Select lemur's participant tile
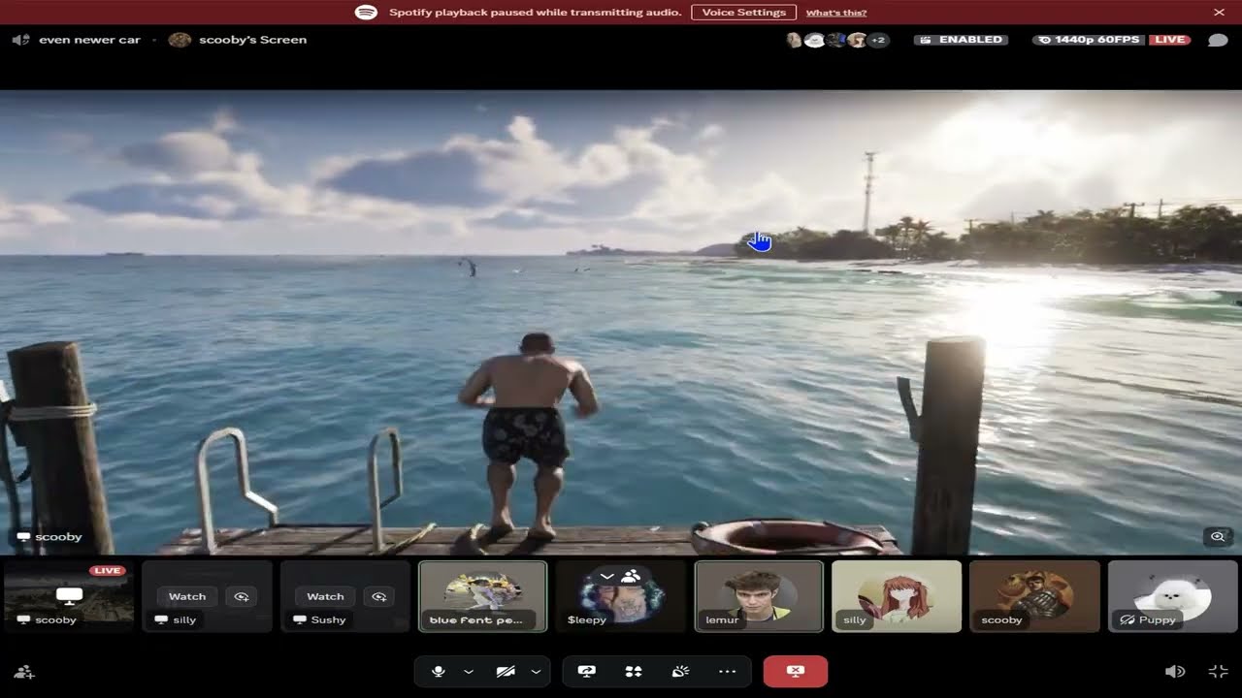The image size is (1242, 698). (x=759, y=596)
